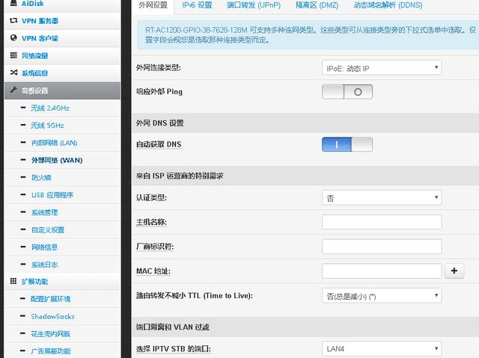Toggle 响应外部 Ping switch
Viewport: 479px width, 358px height.
point(347,92)
